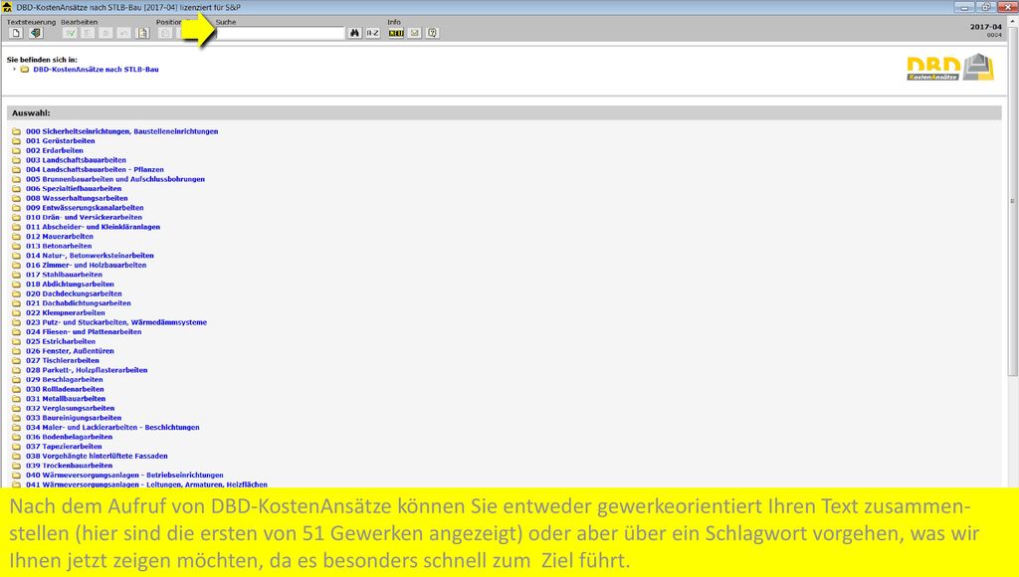Screen dimensions: 1019x577
Task: Open 014 Natur-, Betonwerksteinarbeiten
Action: pyautogui.click(x=90, y=256)
